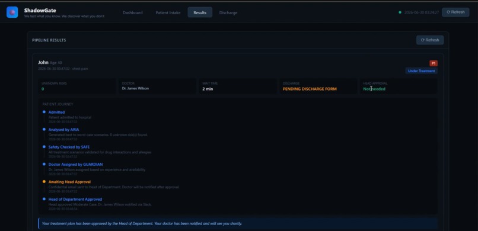Click the Age 40 label

pos(56,63)
